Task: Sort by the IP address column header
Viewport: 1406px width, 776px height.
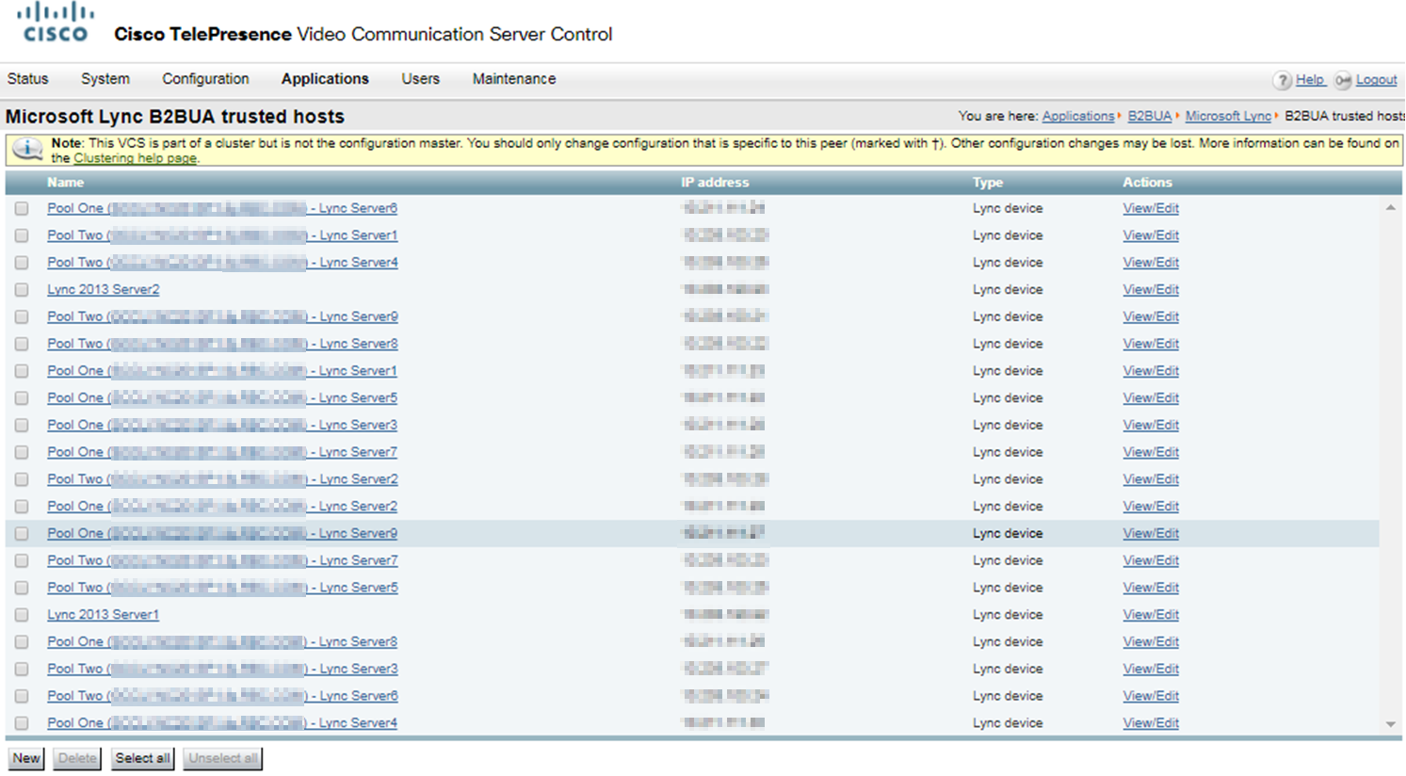Action: click(x=715, y=183)
